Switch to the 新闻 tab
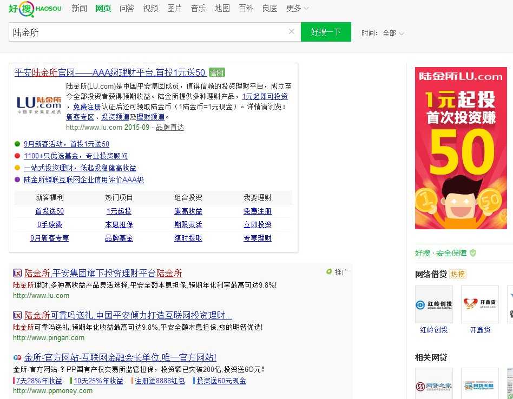This screenshot has height=399, width=513. 79,9
